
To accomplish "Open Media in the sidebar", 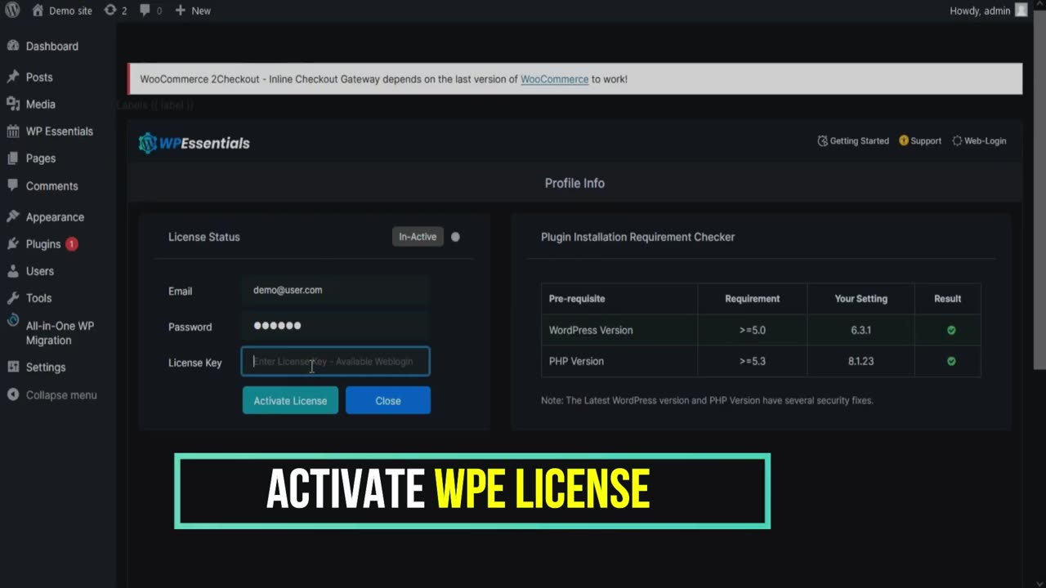I will (x=41, y=105).
